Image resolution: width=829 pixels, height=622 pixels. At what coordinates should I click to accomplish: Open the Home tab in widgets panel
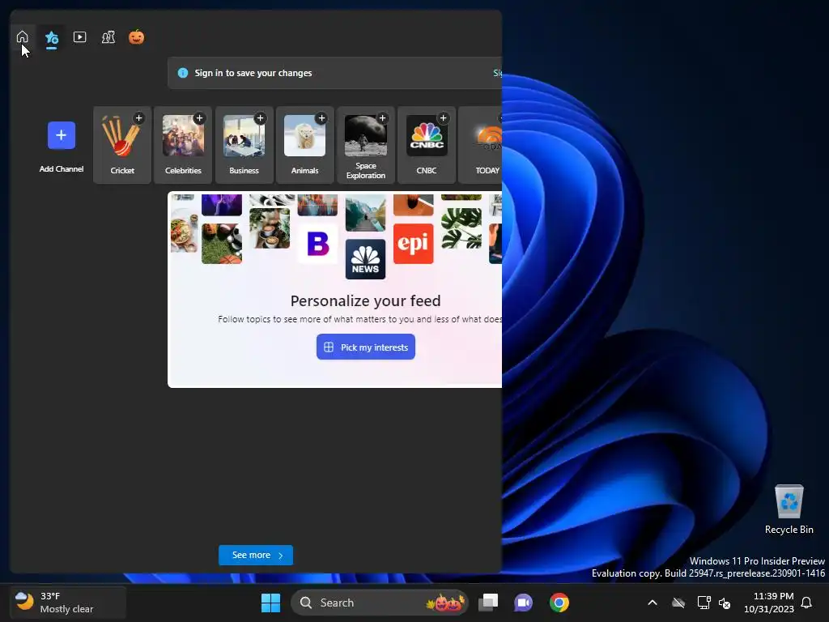[x=22, y=37]
